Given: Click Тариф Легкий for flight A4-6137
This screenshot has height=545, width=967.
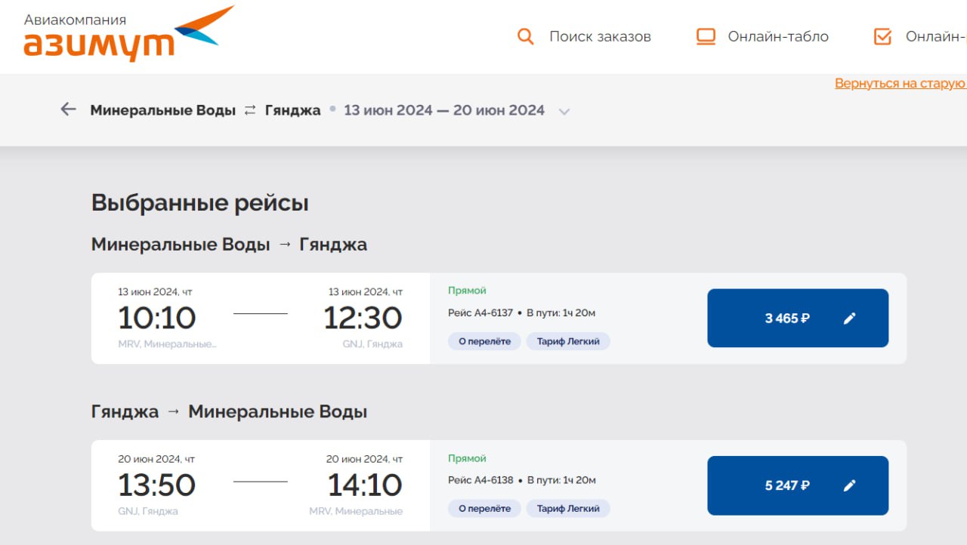Looking at the screenshot, I should pyautogui.click(x=568, y=341).
